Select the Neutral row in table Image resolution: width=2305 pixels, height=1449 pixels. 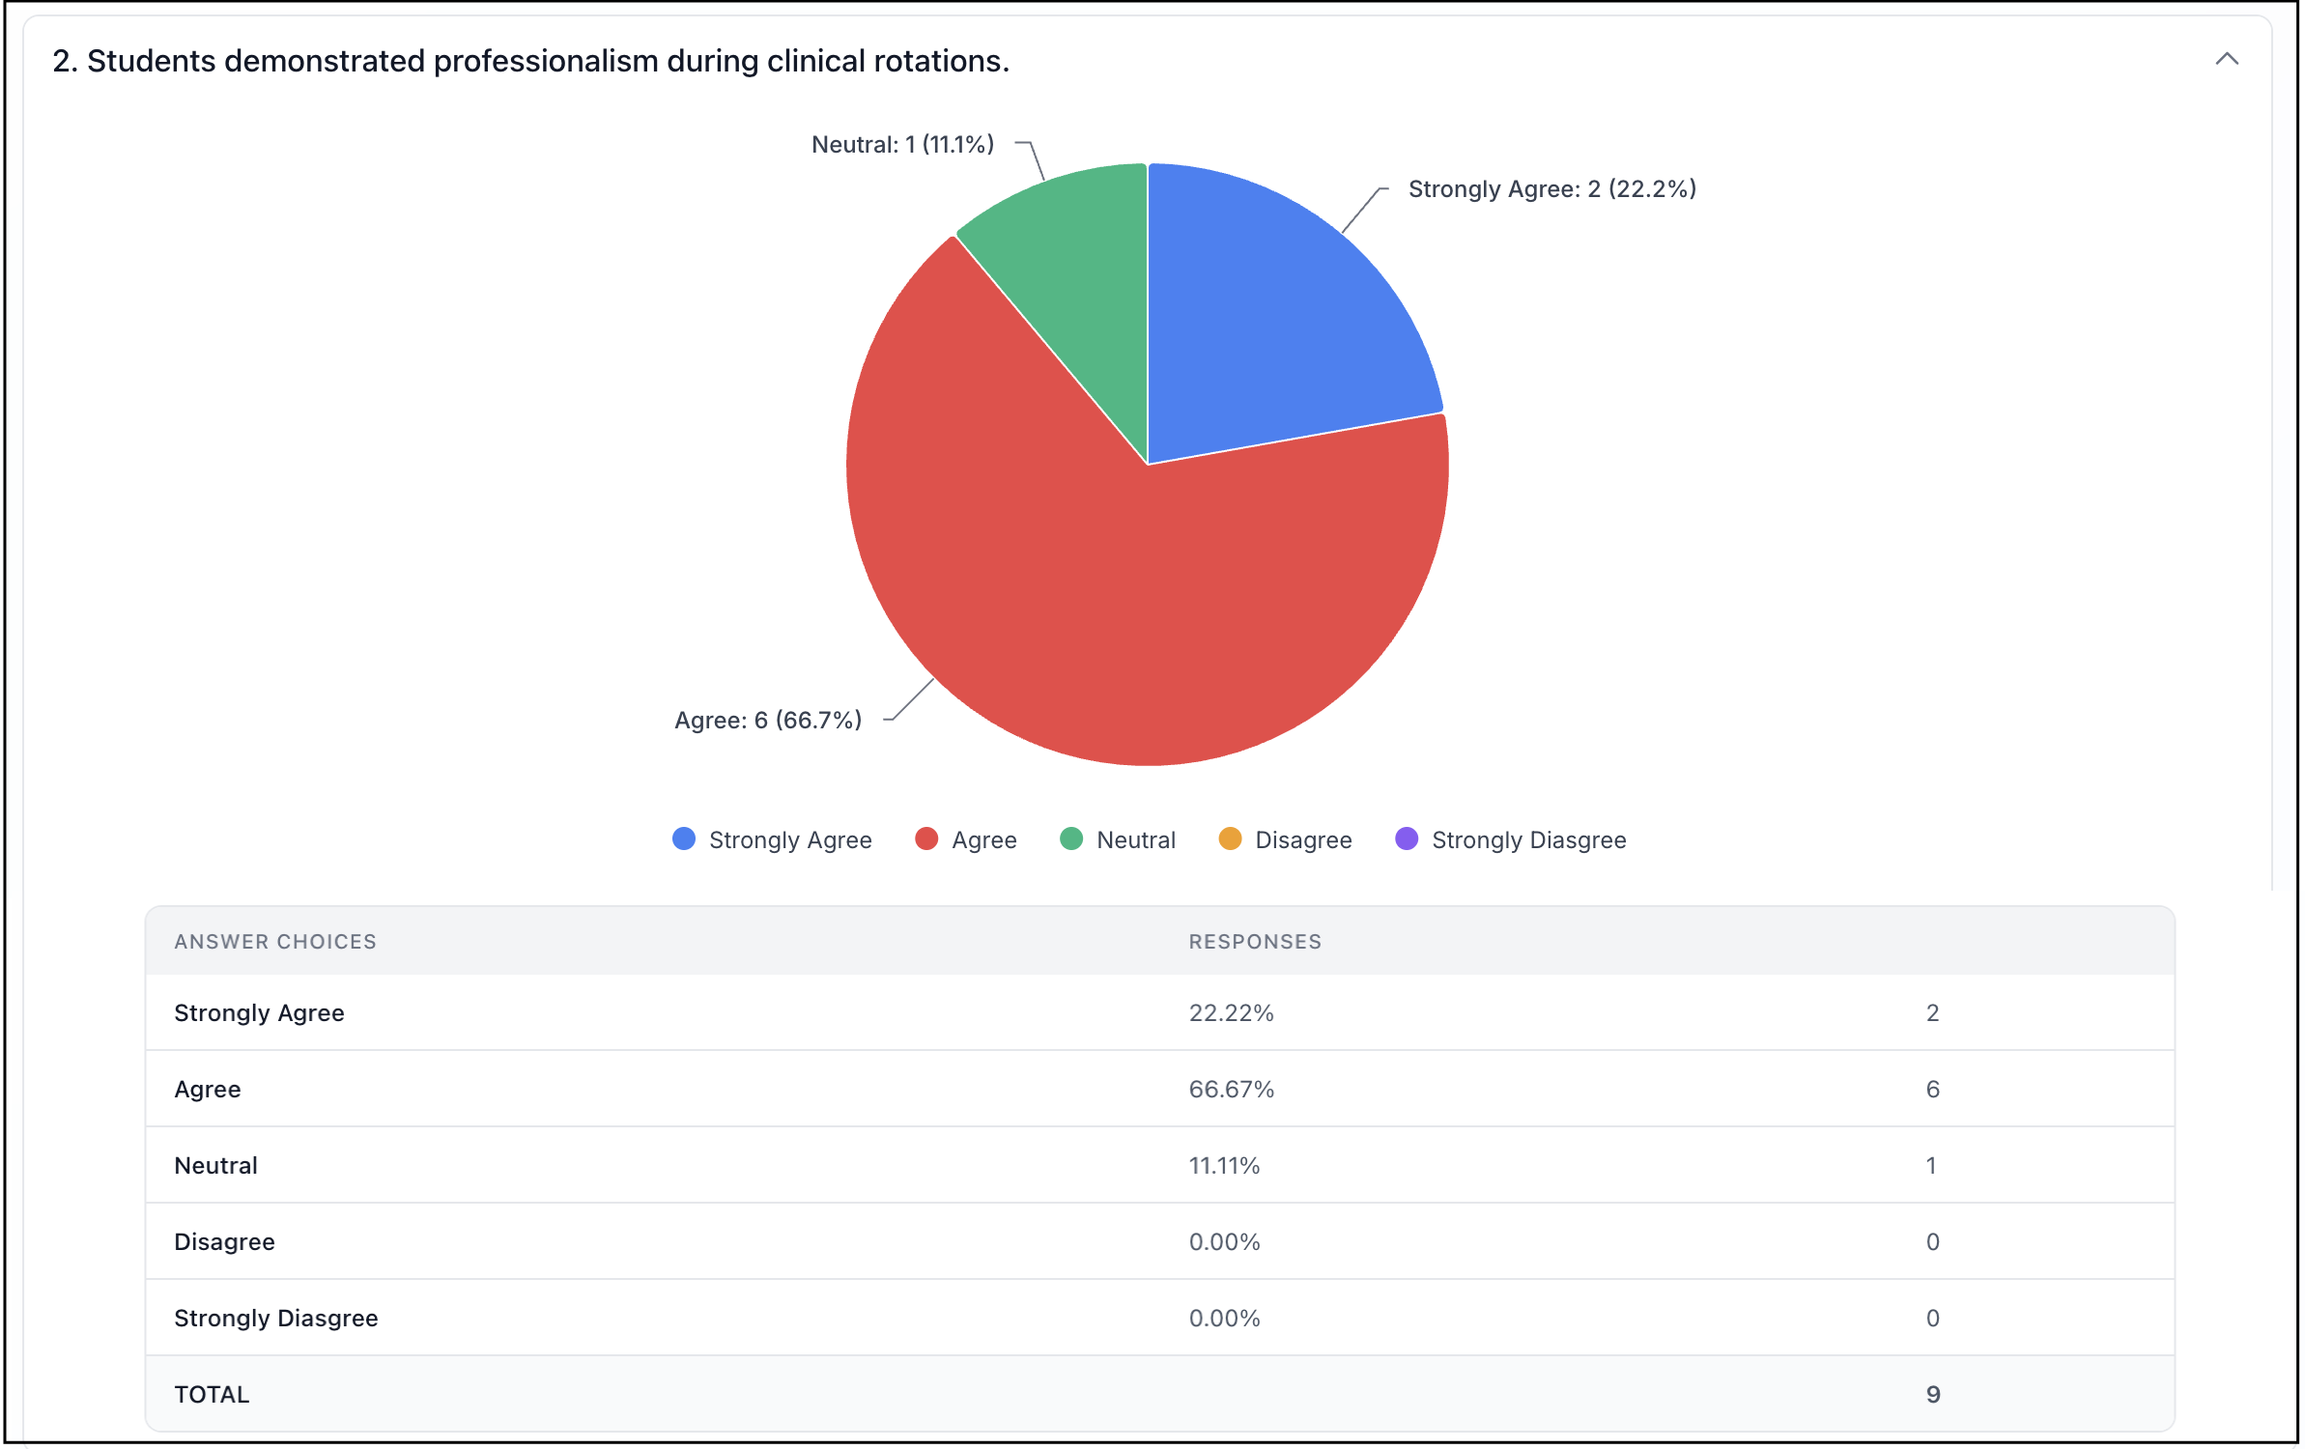pyautogui.click(x=1159, y=1165)
